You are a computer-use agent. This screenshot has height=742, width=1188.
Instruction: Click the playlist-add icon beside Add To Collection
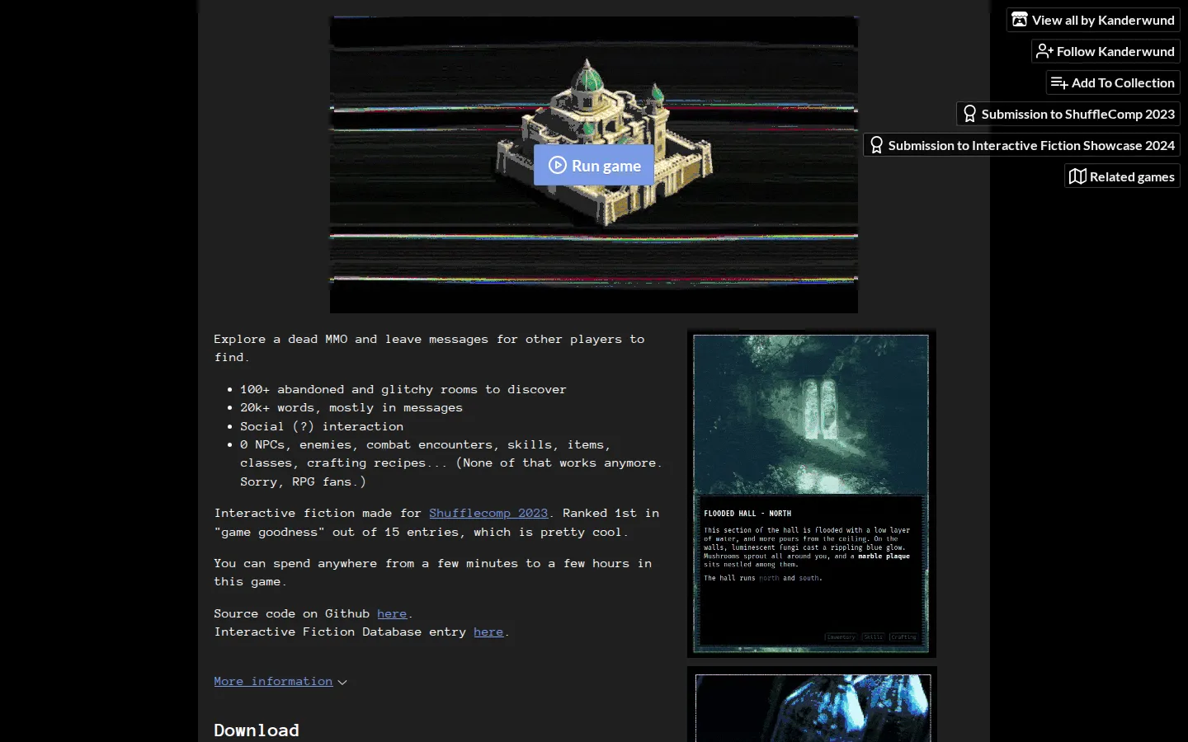(x=1059, y=82)
